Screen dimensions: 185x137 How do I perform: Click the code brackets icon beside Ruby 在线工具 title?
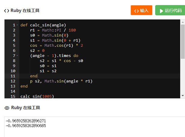[7, 11]
